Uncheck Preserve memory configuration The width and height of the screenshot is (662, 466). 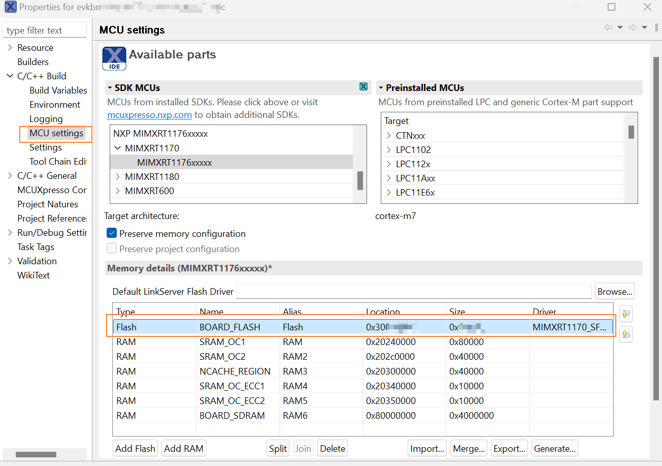[x=112, y=234]
